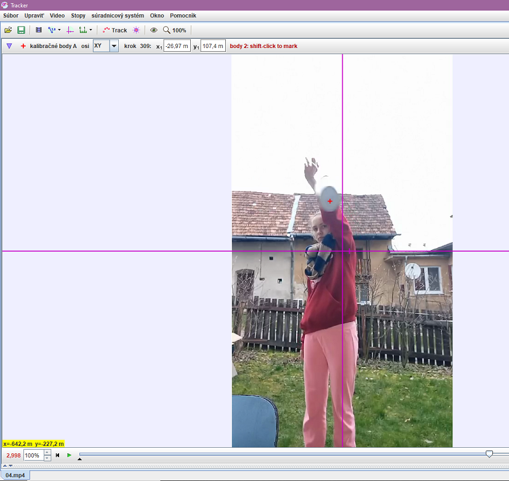Viewport: 509px width, 481px height.
Task: Click the coordinate axes icon in toolbar
Action: tap(70, 30)
